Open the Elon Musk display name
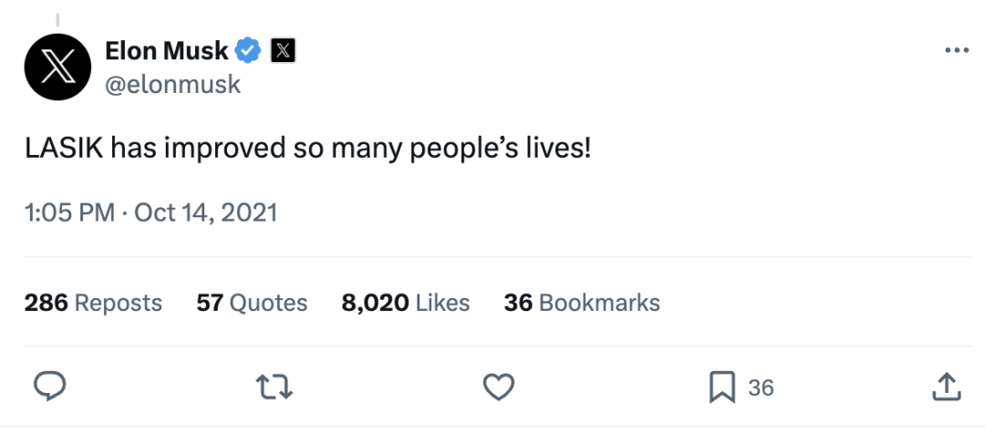This screenshot has width=985, height=434. pyautogui.click(x=167, y=50)
